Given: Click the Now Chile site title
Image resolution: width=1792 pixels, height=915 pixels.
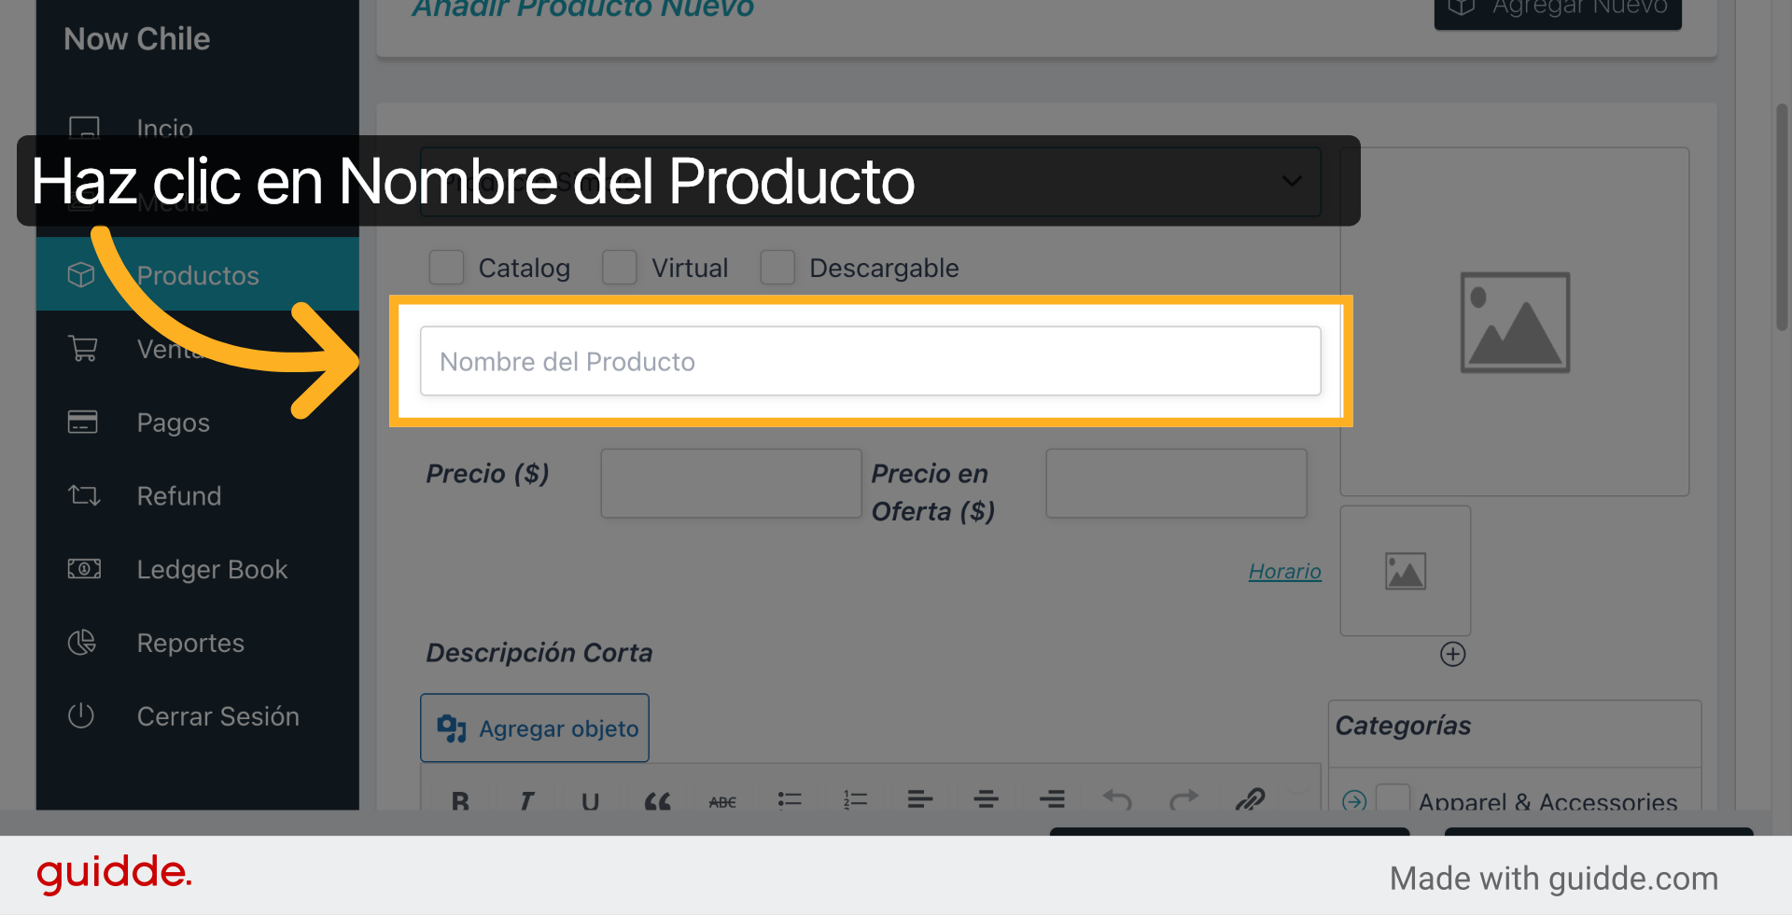Looking at the screenshot, I should tap(137, 38).
